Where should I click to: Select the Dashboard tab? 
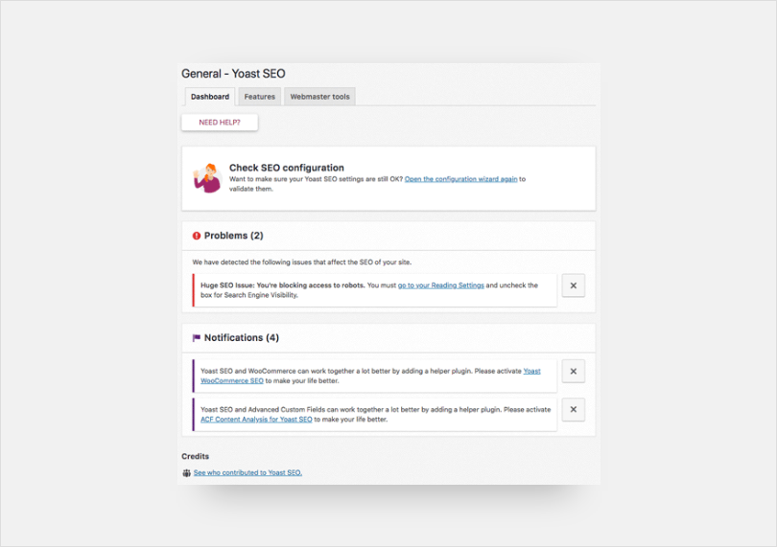pyautogui.click(x=210, y=97)
